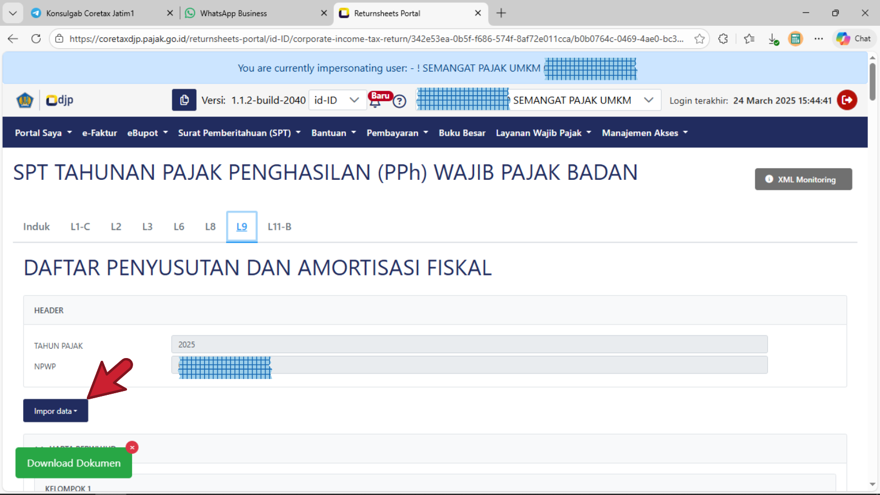This screenshot has height=495, width=880.
Task: Switch to the L11-B tab
Action: pos(279,227)
